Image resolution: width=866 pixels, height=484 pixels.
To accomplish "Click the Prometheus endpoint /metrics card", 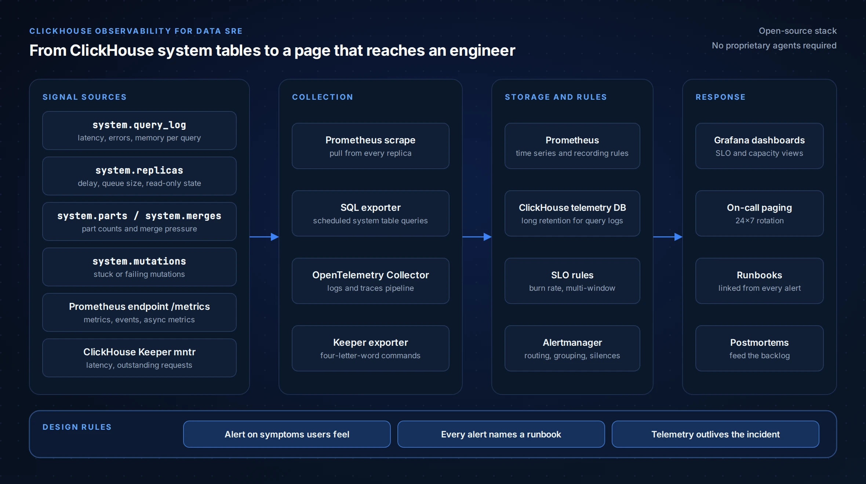I will coord(139,312).
